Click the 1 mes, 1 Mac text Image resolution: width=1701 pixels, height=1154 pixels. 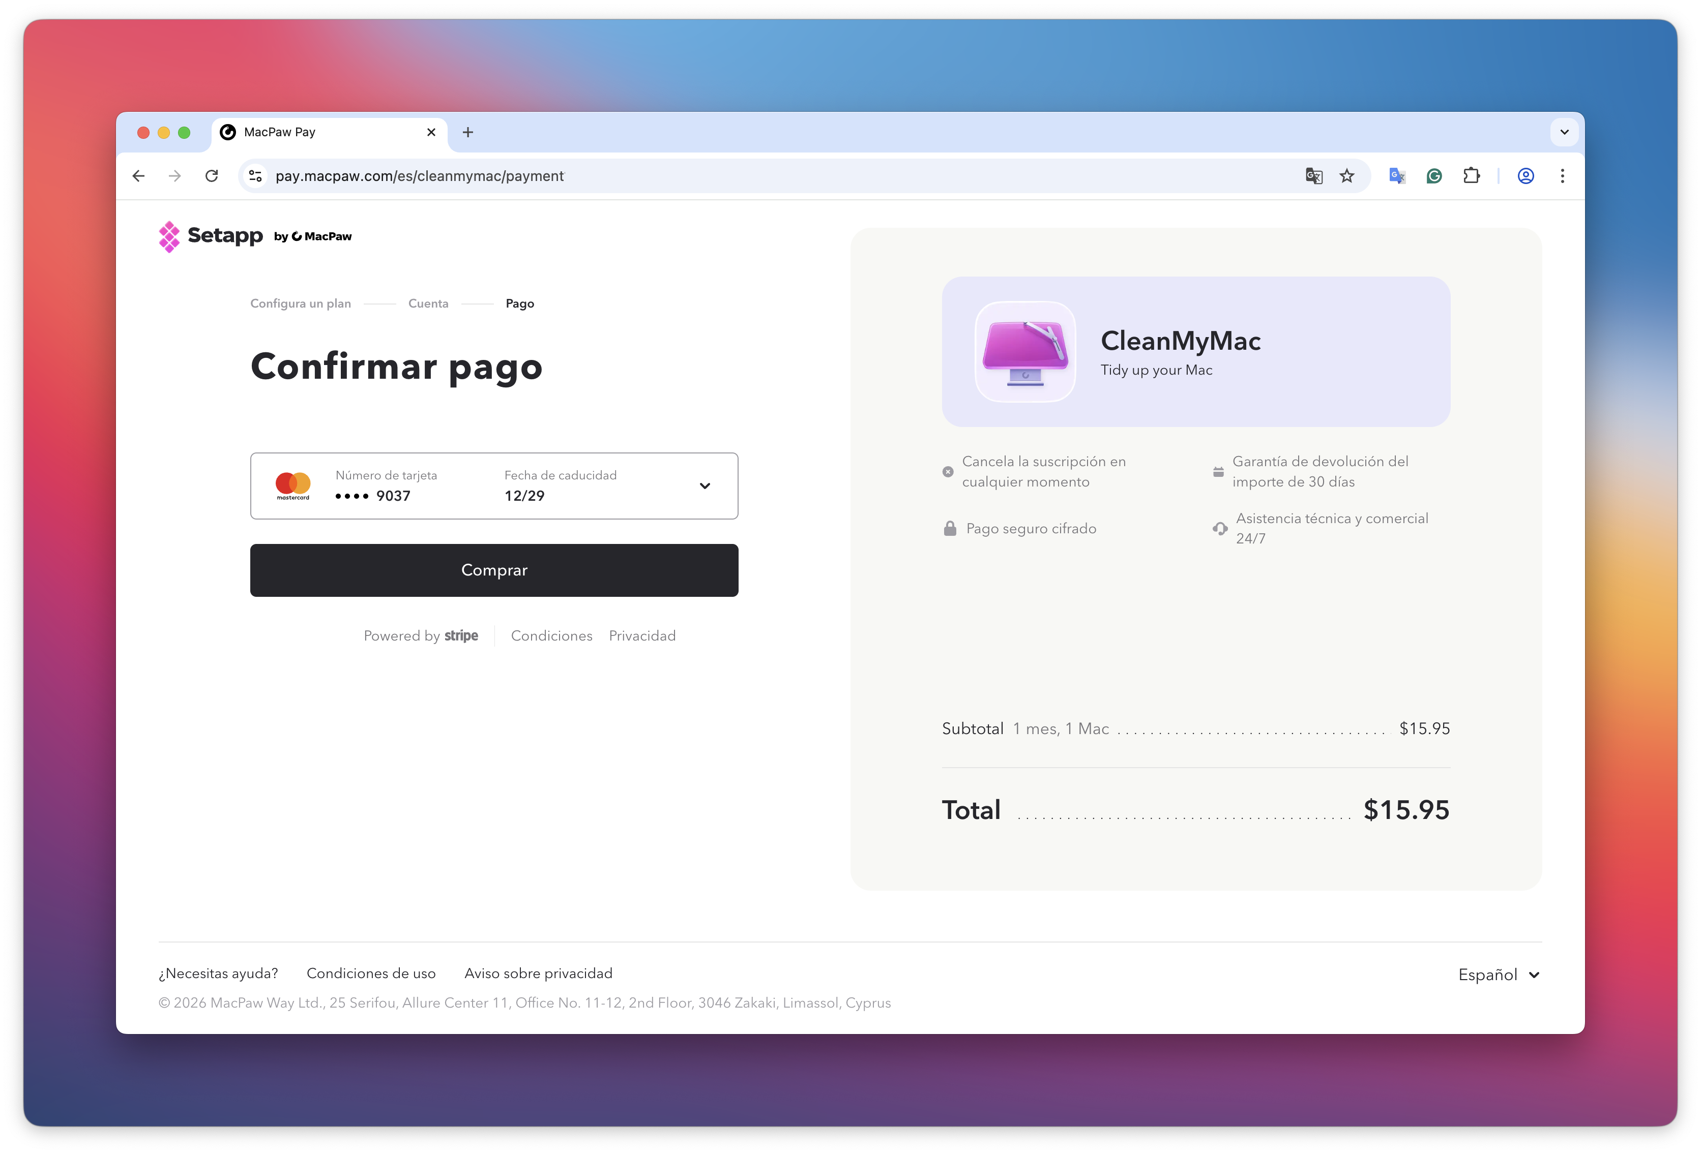point(1061,728)
